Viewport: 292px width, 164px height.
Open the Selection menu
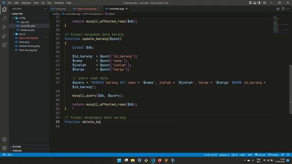26,3
